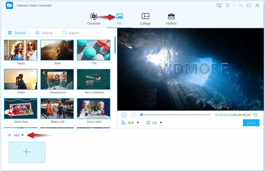Choose the Chic theme thumbnail

coord(94,50)
